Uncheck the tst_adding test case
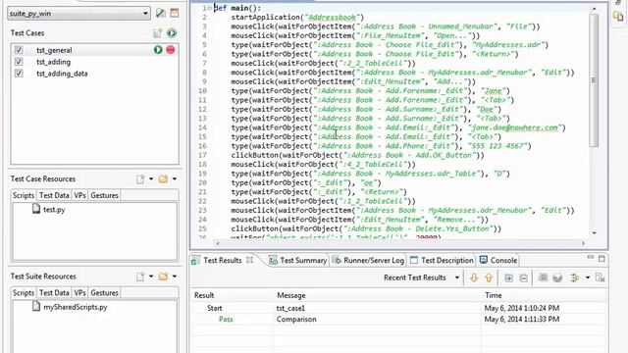The width and height of the screenshot is (628, 353). click(19, 62)
